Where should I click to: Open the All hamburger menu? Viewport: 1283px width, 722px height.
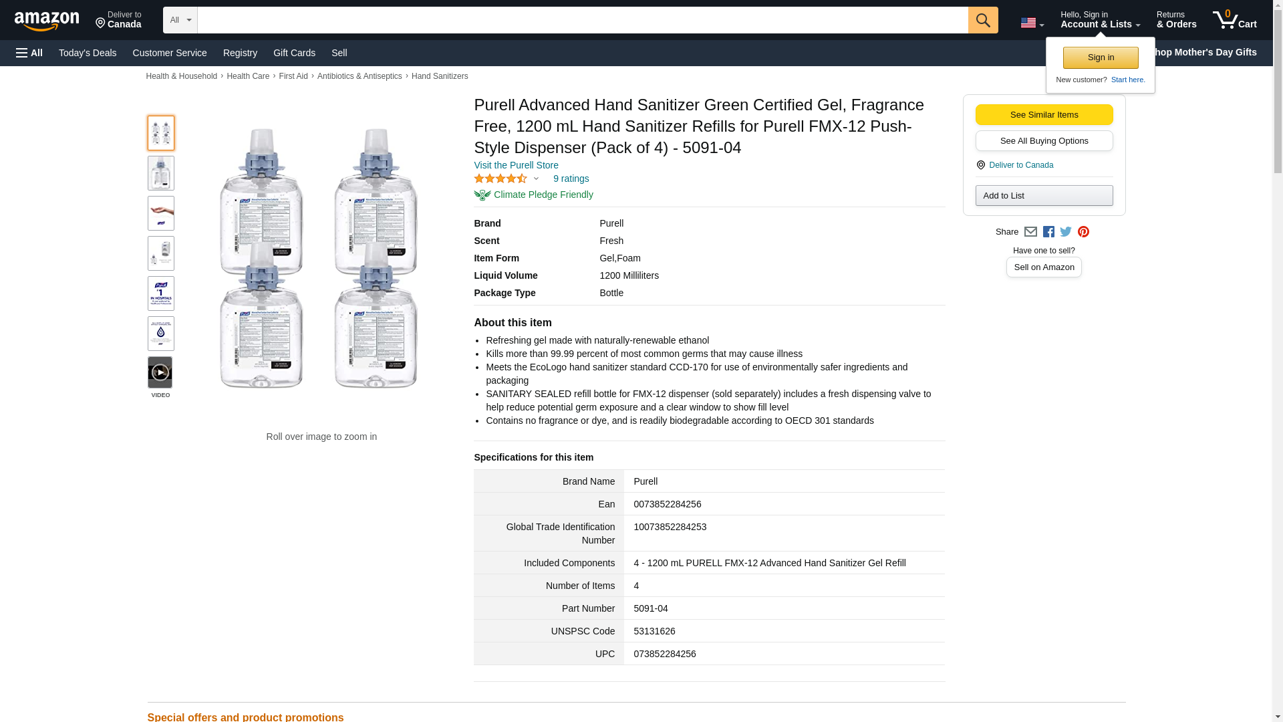coord(29,53)
